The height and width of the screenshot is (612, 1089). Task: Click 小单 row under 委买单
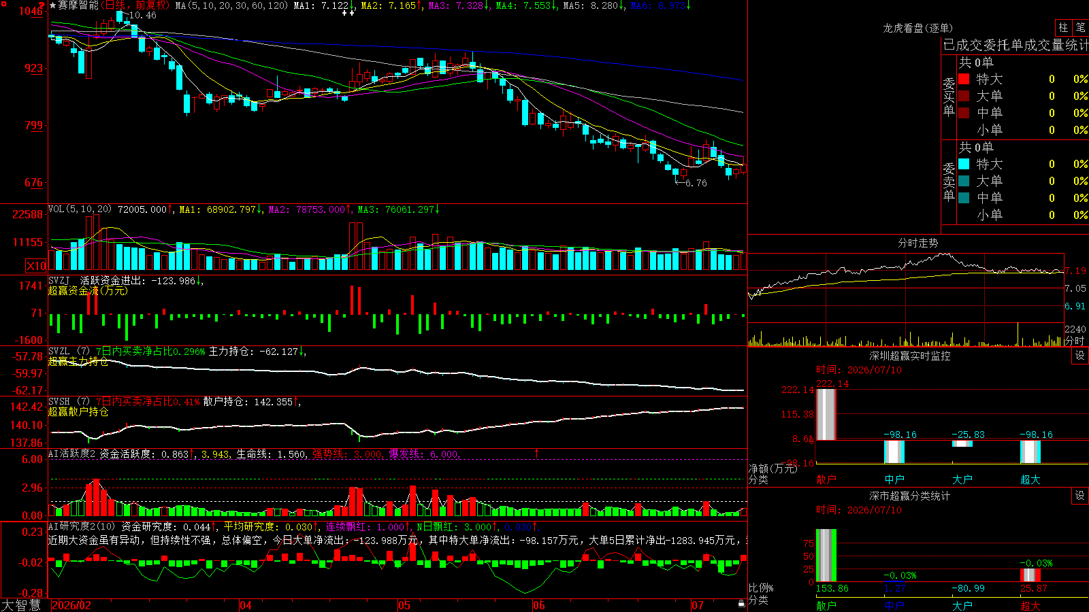(x=1023, y=130)
